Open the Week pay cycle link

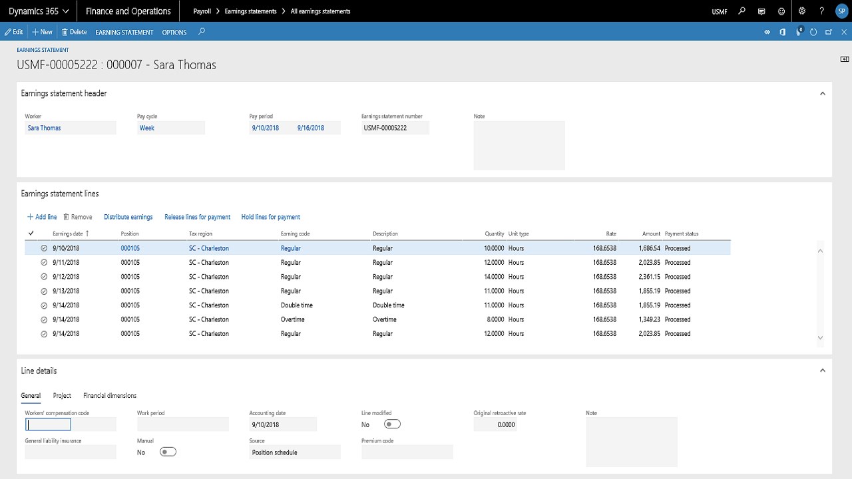click(x=147, y=128)
